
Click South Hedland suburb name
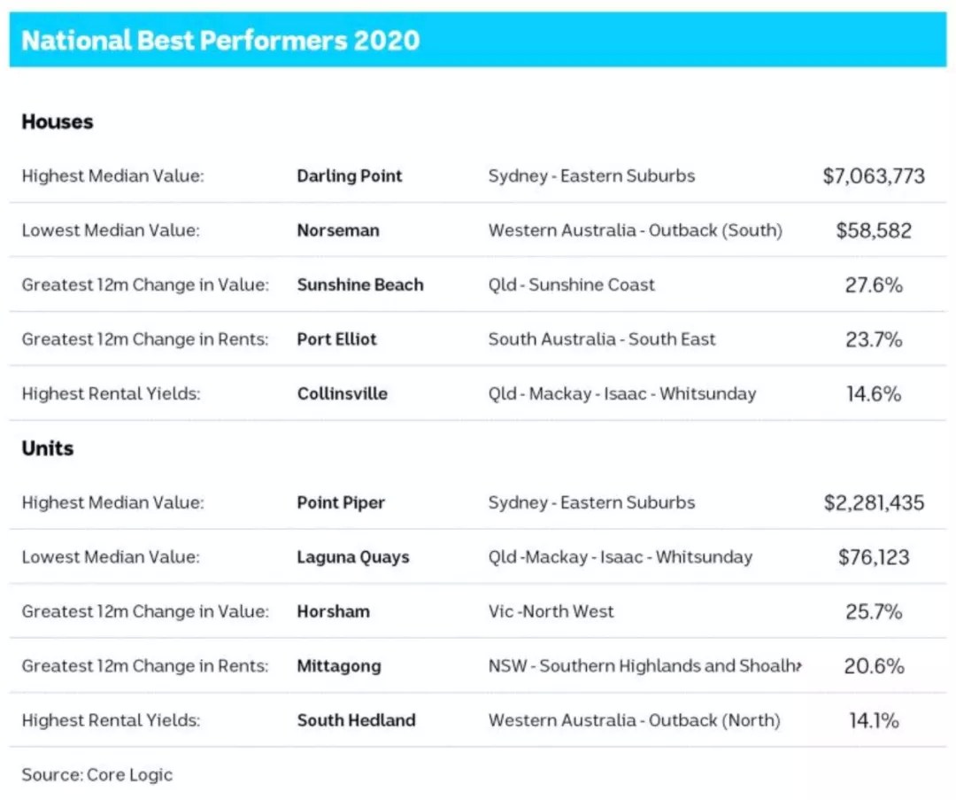[x=356, y=720]
